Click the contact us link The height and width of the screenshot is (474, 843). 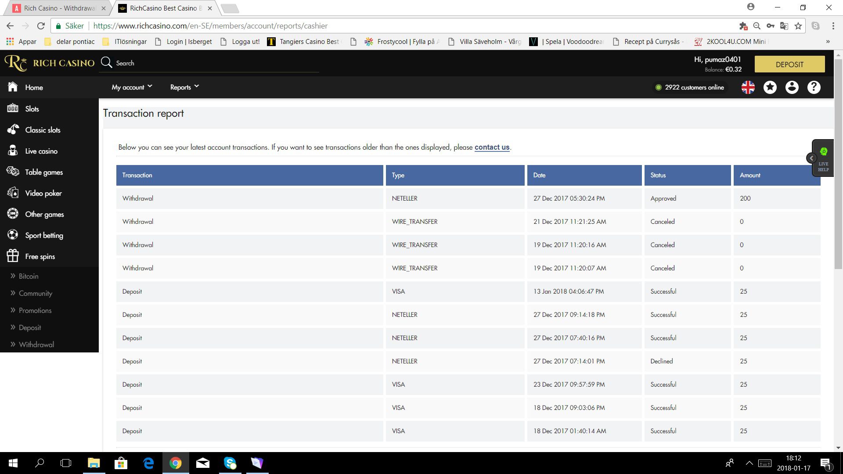tap(492, 147)
